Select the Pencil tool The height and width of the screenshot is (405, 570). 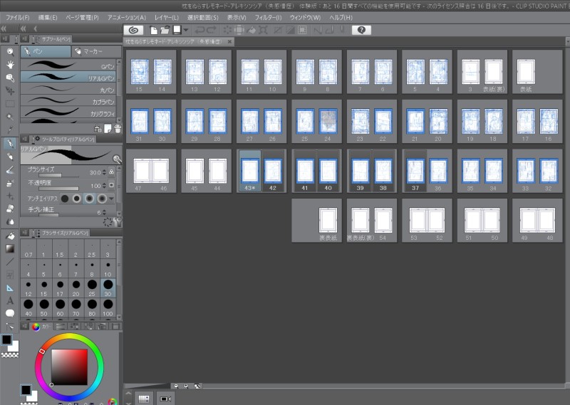(x=10, y=157)
